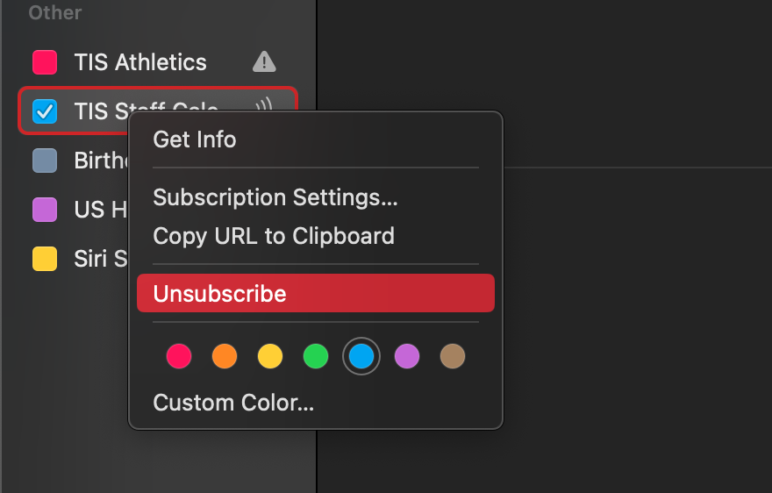Toggle the Siri Suggestions yellow checkbox
The width and height of the screenshot is (772, 493).
tap(45, 259)
